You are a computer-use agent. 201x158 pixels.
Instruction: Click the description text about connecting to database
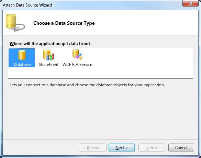pyautogui.click(x=87, y=85)
